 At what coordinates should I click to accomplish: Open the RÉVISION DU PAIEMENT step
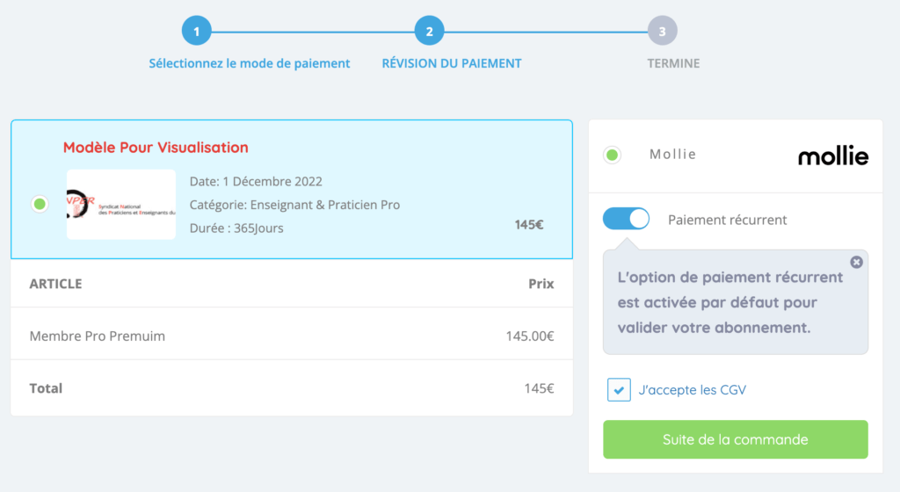[451, 63]
